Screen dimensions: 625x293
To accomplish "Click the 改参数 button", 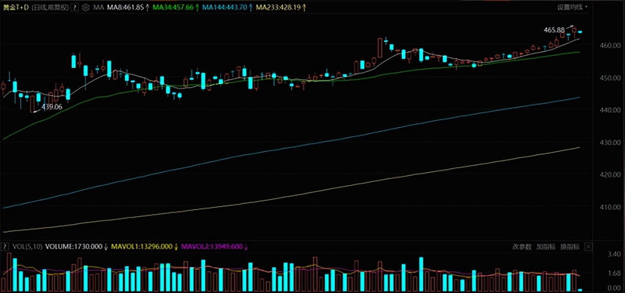I will point(522,247).
